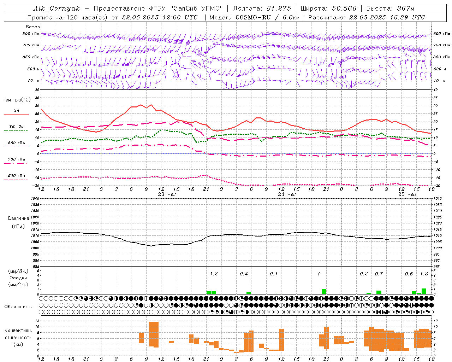Screen dimensions: 452x362
Task: Click the 'Модель COSMO-RU / 6.6км' label
Action: (255, 17)
